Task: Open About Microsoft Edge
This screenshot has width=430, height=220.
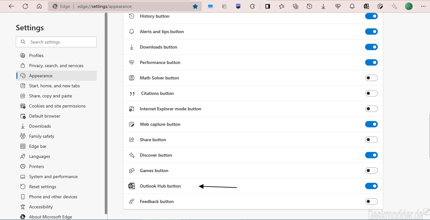Action: pos(56,217)
